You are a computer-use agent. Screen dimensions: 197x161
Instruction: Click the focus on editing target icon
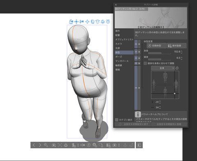pos(60,145)
